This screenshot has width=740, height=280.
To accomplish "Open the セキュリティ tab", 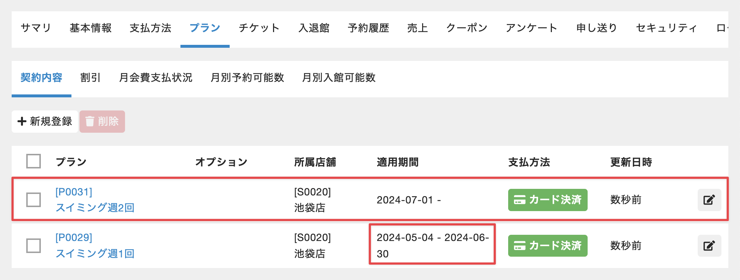I will tap(666, 28).
